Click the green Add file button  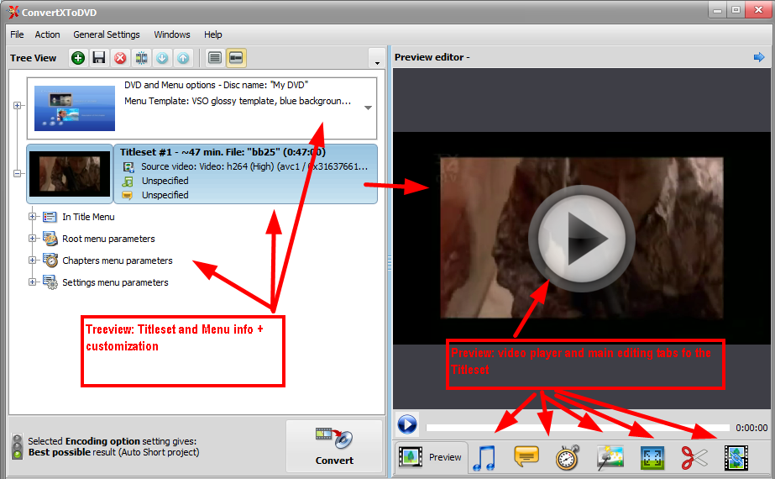pos(77,58)
